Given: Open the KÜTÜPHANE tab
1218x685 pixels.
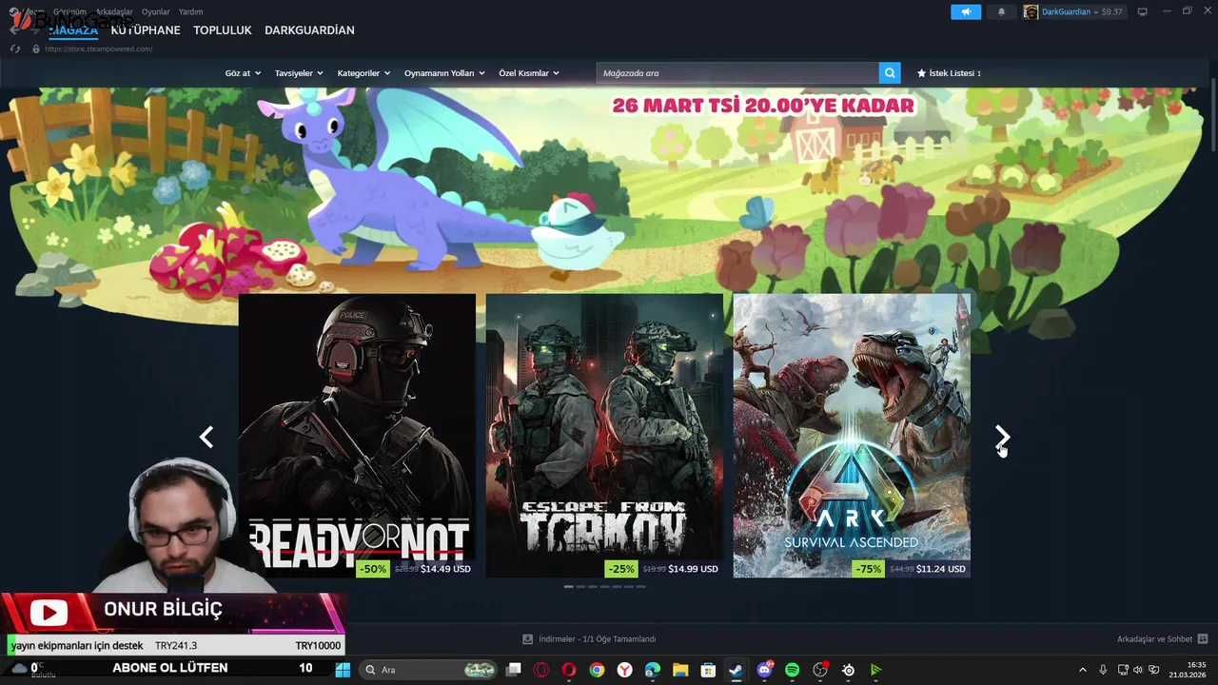Looking at the screenshot, I should (146, 30).
